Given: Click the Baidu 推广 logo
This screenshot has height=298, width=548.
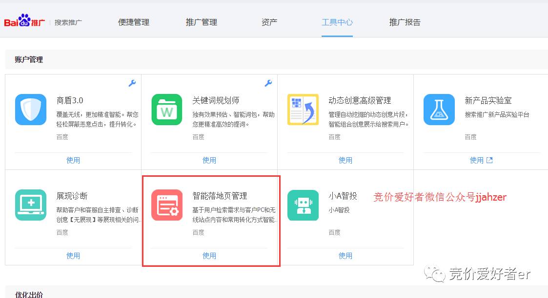Looking at the screenshot, I should click(x=24, y=21).
